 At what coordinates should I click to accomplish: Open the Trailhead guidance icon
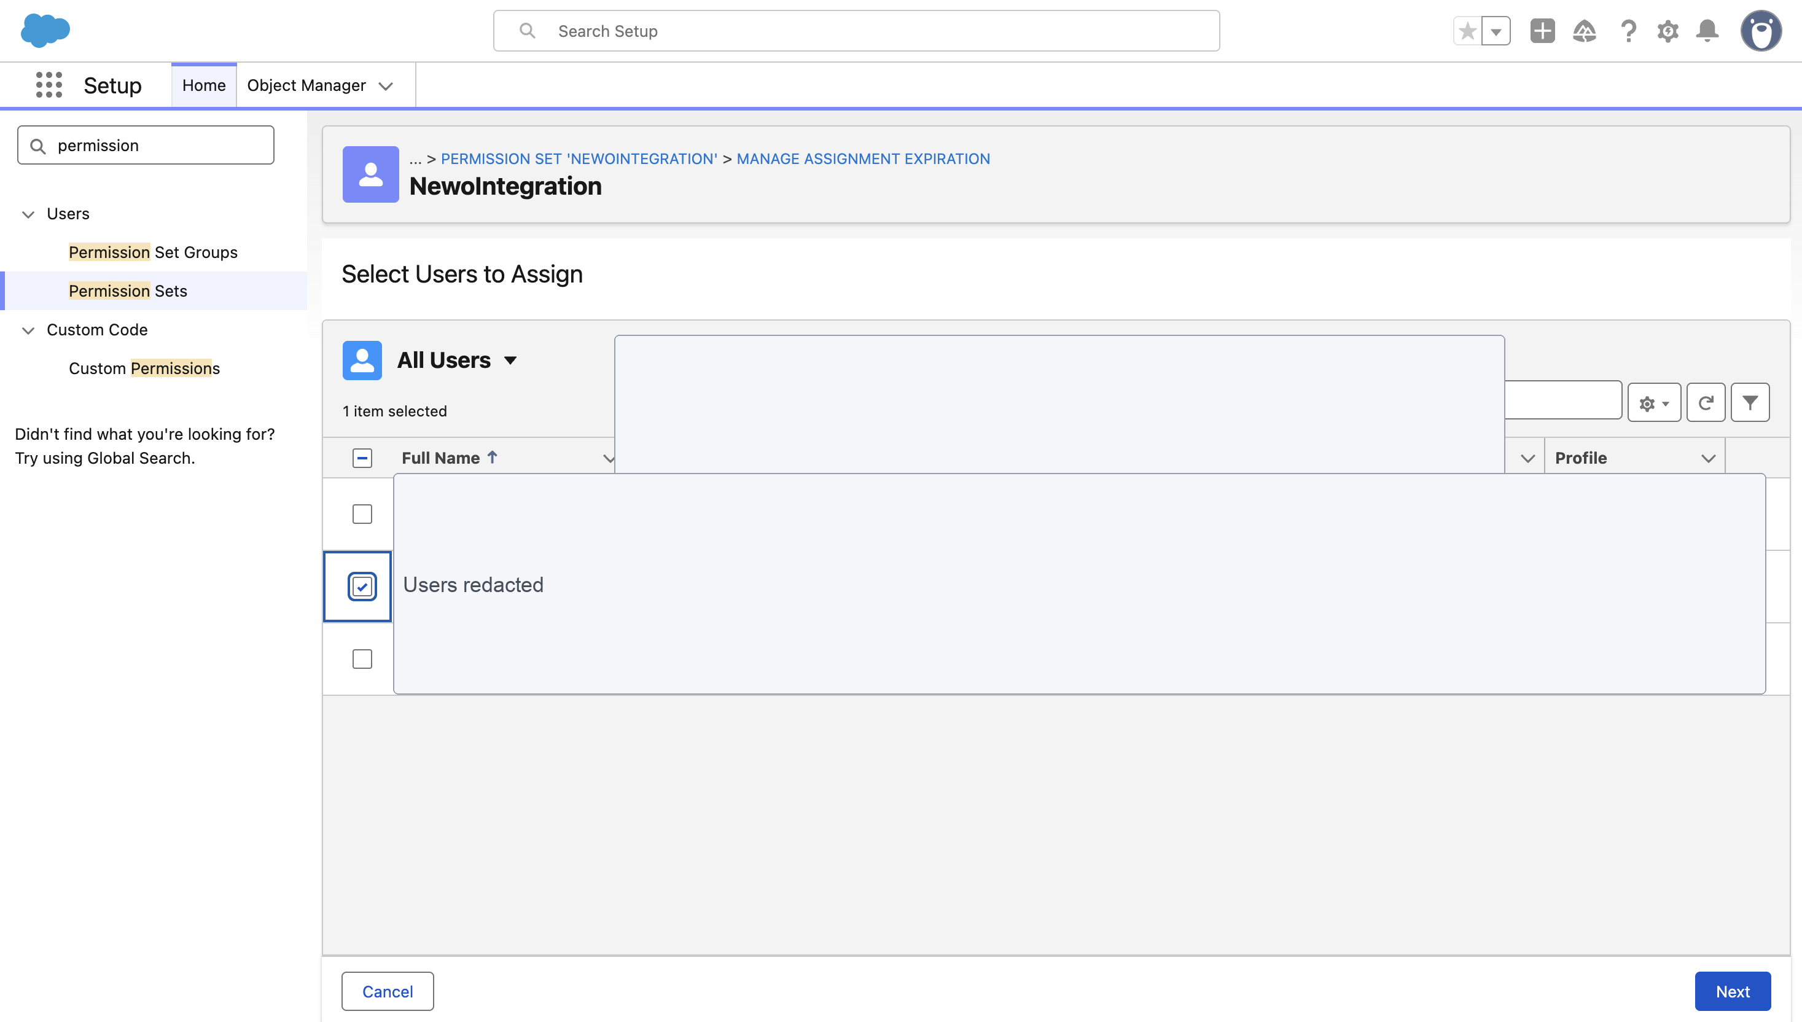(x=1585, y=31)
